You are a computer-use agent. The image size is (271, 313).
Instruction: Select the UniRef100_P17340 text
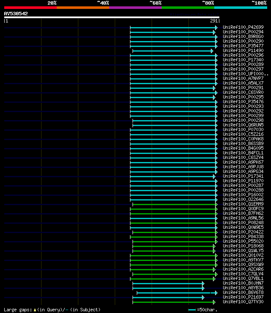[x=243, y=60]
